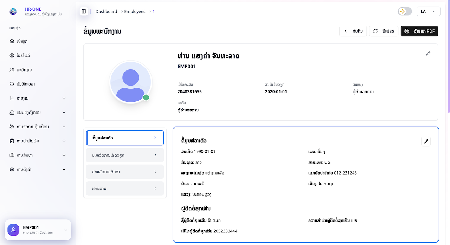Expand the ລາຍງານ reports menu
450x245 pixels.
click(37, 98)
